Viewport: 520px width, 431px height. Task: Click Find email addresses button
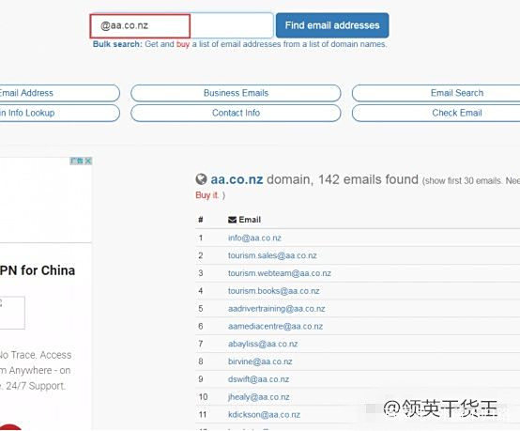(x=332, y=25)
